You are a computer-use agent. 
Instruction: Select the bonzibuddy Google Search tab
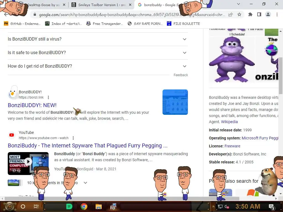(x=159, y=5)
